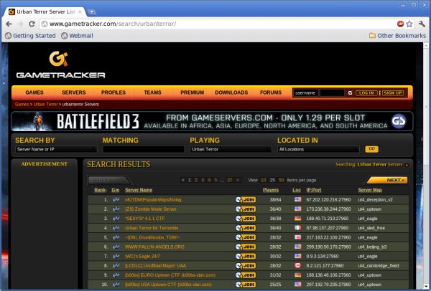
Task: Sort table by Loc column
Action: coord(297,190)
